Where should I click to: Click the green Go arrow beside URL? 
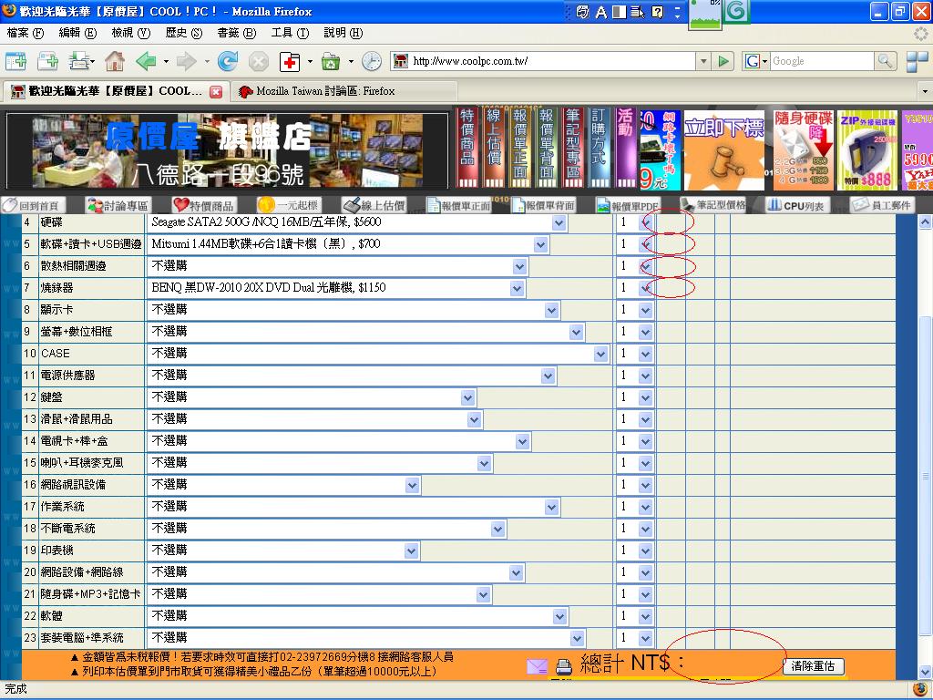pyautogui.click(x=723, y=61)
